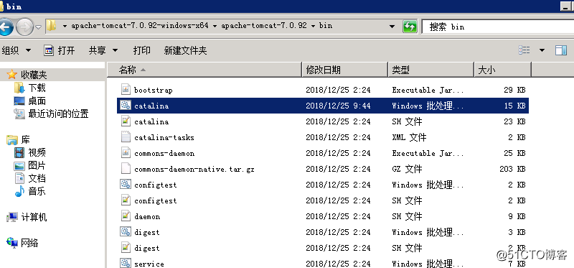This screenshot has height=268, width=574.
Task: Open the 共享 dropdown menu
Action: [x=103, y=50]
